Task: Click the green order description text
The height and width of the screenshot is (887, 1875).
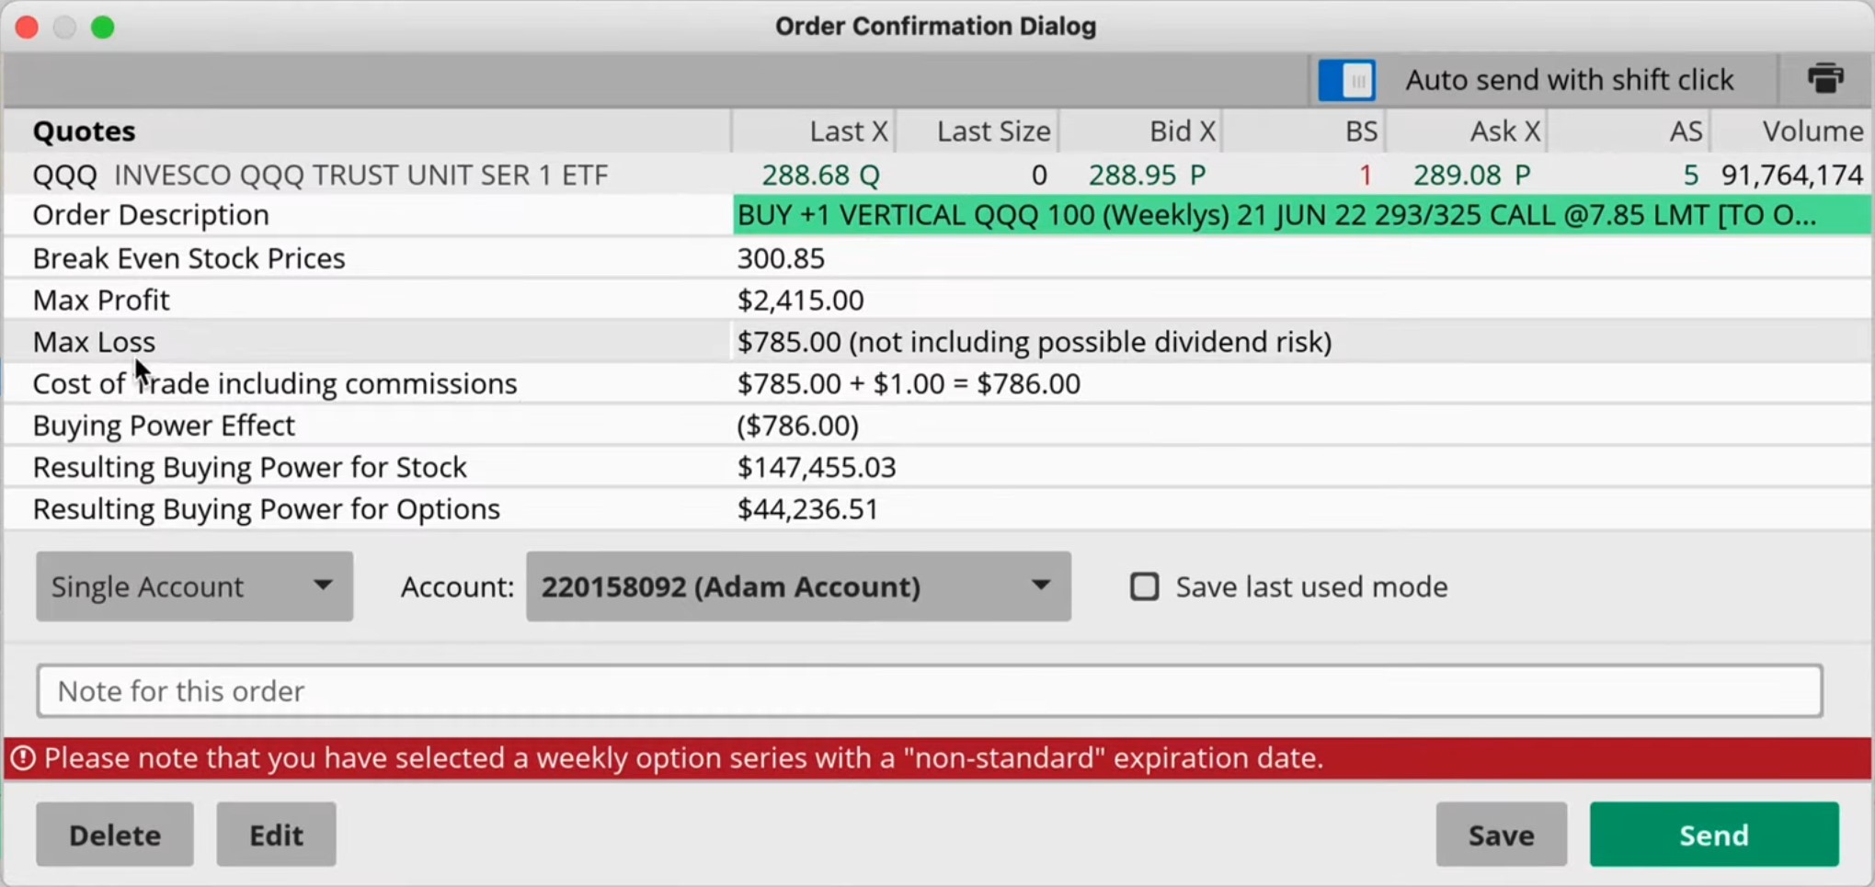Action: tap(1276, 215)
